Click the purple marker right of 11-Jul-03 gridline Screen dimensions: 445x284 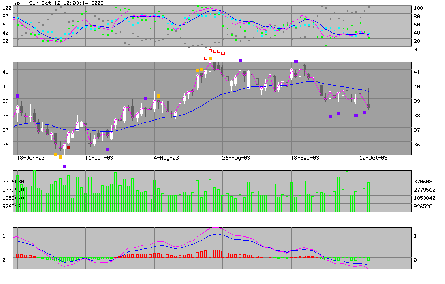(108, 150)
